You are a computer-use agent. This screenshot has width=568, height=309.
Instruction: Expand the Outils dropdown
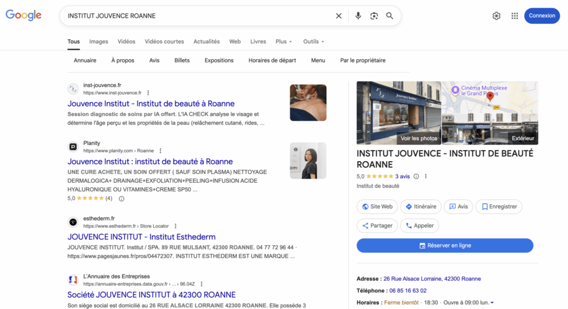pyautogui.click(x=313, y=42)
